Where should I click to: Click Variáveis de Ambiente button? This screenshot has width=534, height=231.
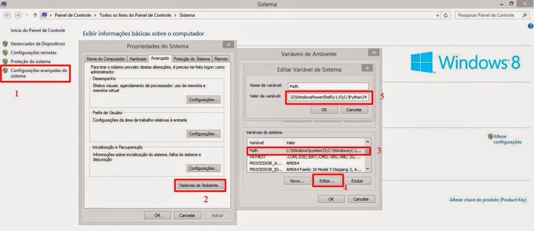tap(200, 186)
